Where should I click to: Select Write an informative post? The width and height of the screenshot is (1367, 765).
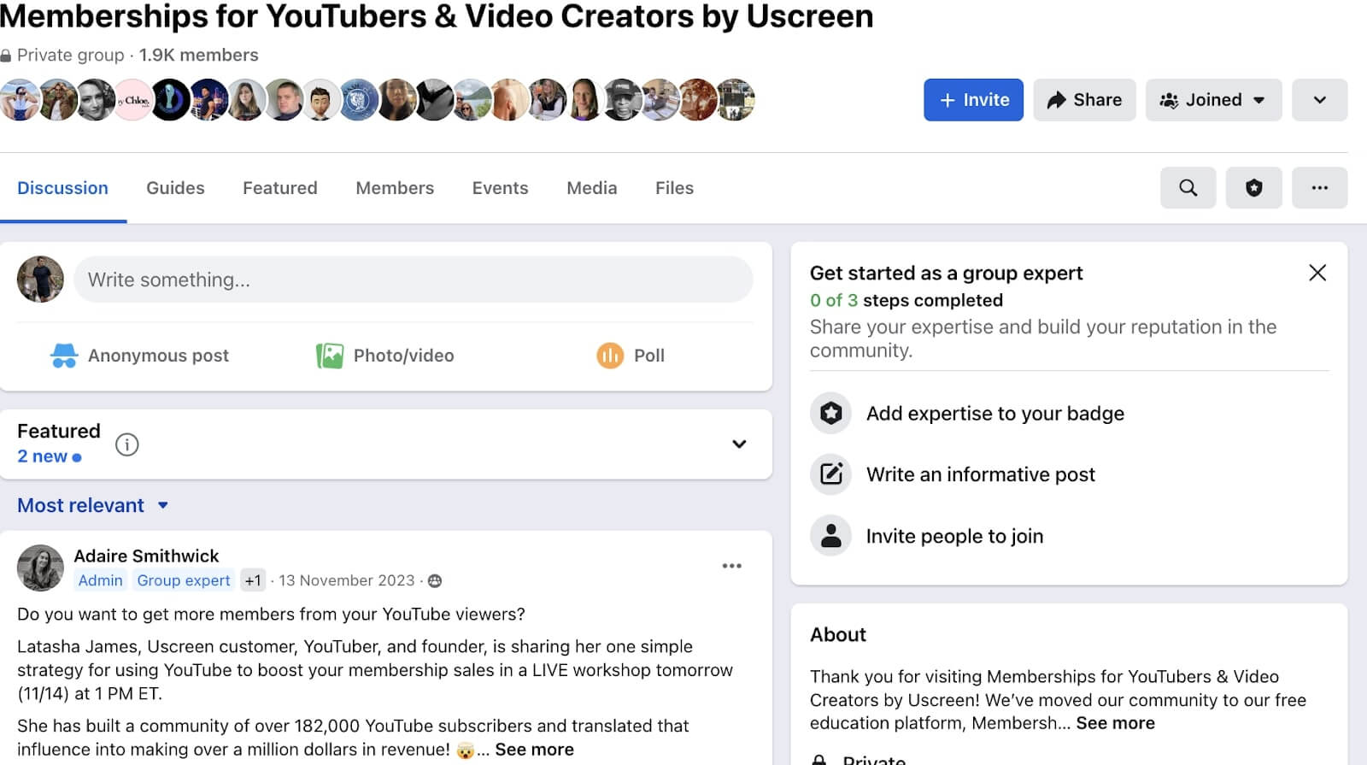pos(980,474)
